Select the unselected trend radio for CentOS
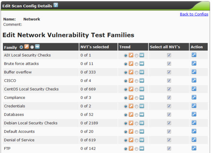Image resolution: width=215 pixels, height=153 pixels. click(136, 89)
